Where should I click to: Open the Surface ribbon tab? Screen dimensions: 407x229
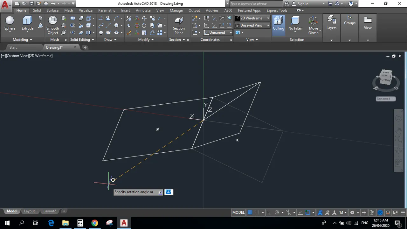point(52,10)
